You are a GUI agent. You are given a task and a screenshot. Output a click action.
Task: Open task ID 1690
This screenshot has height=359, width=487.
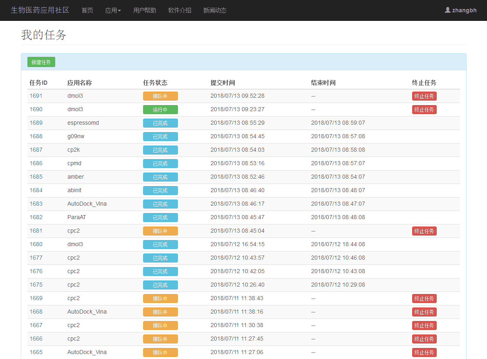click(x=36, y=109)
